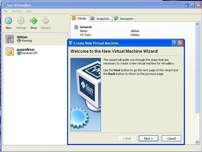The image size is (202, 152).
Task: Close the Sun VirtualBox main window
Action: click(x=198, y=5)
